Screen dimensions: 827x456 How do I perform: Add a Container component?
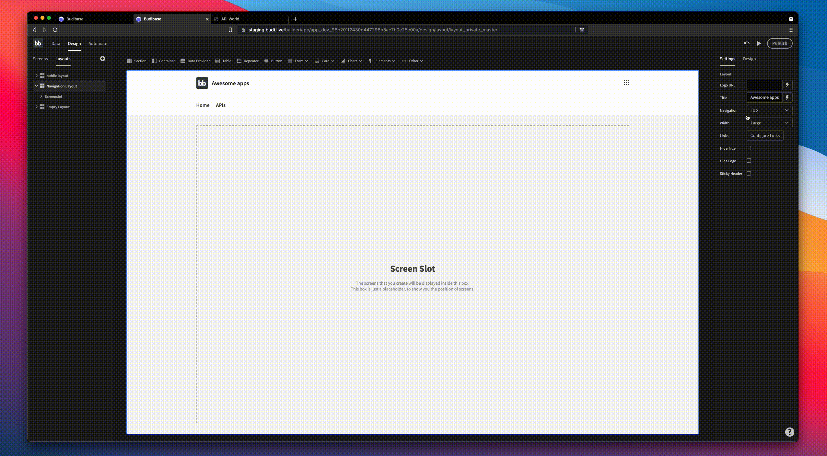(x=164, y=61)
